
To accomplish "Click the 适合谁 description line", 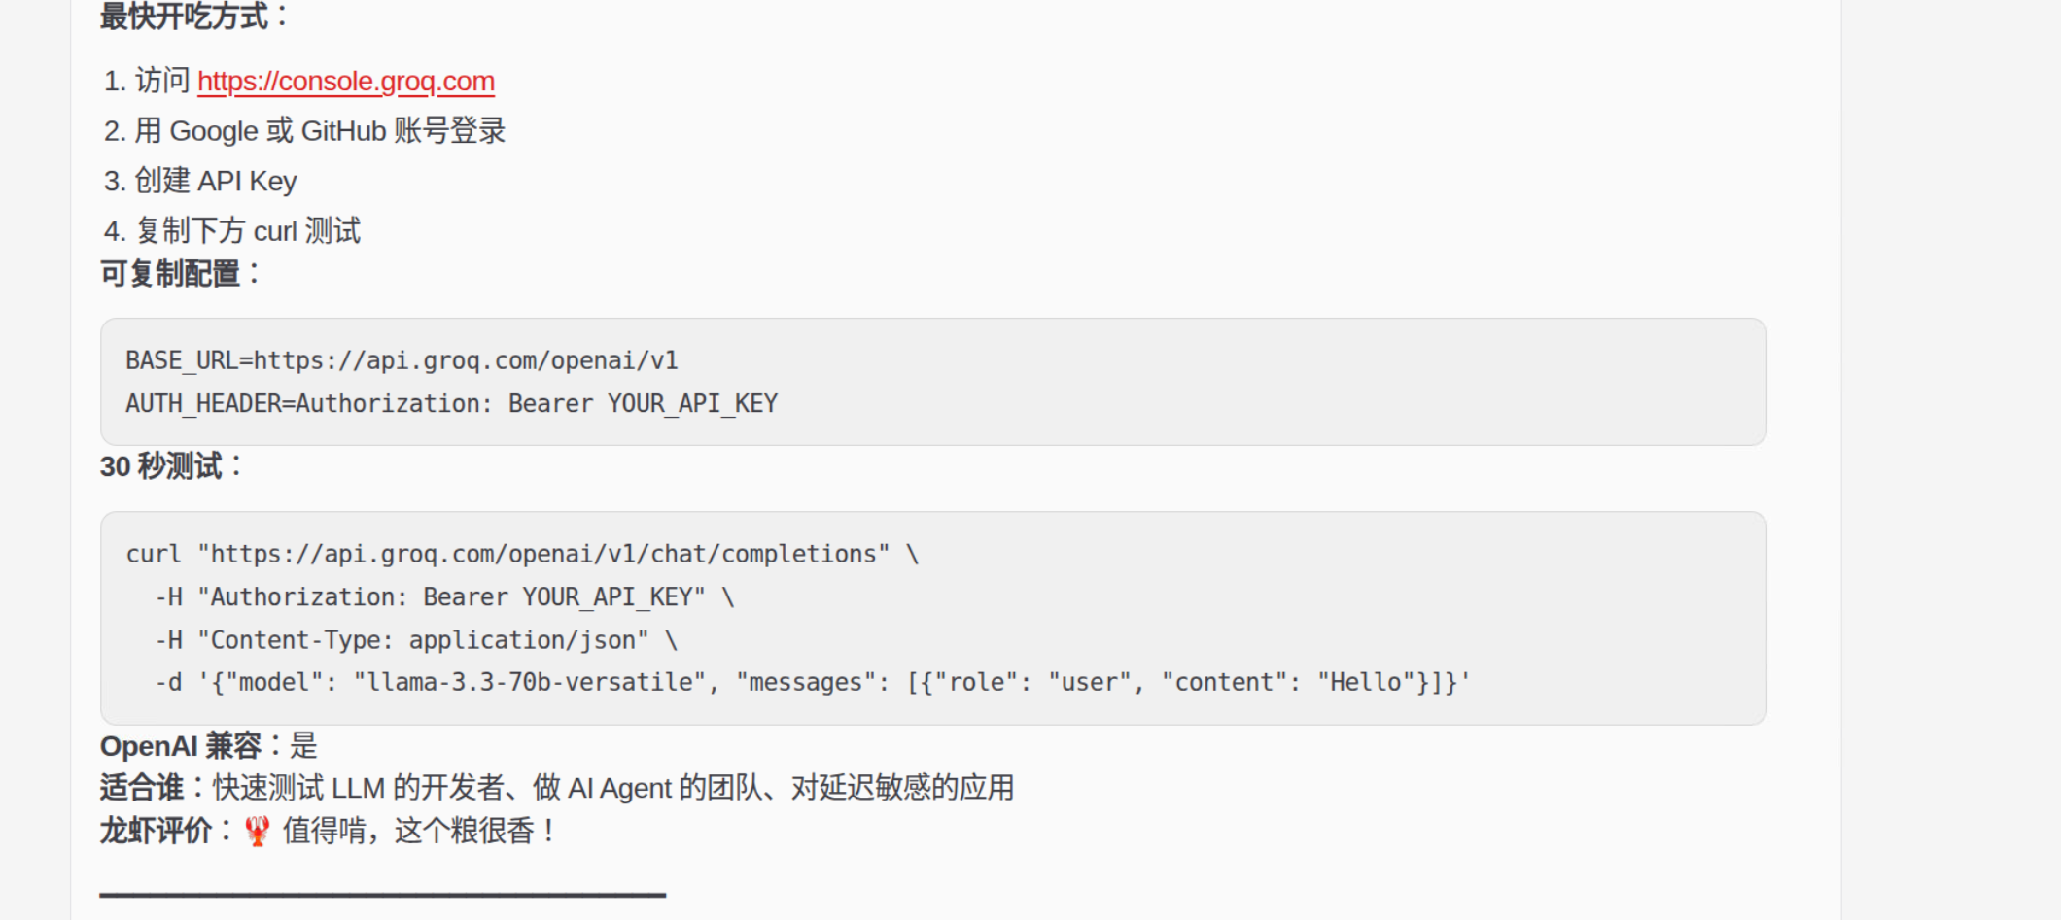I will (557, 788).
